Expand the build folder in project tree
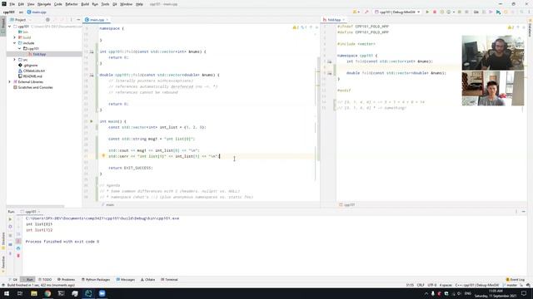 coord(15,37)
